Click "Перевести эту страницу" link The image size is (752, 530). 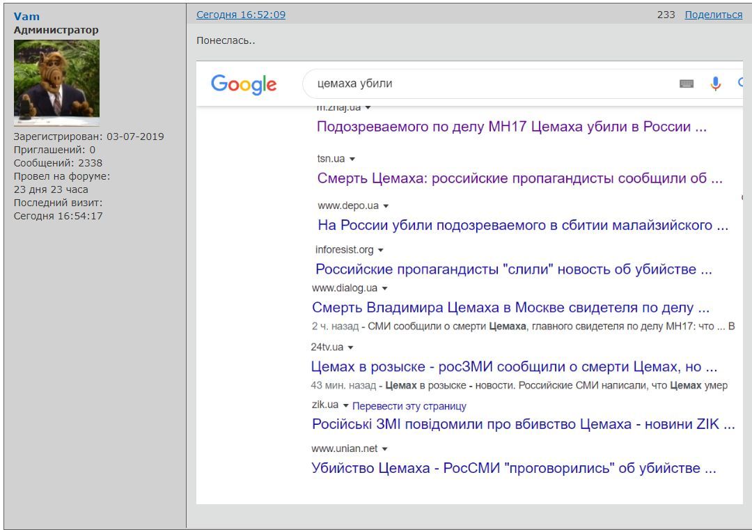pos(409,406)
